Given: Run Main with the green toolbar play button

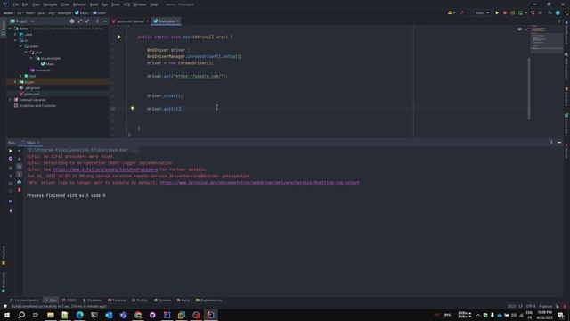Looking at the screenshot, I should coord(497,12).
